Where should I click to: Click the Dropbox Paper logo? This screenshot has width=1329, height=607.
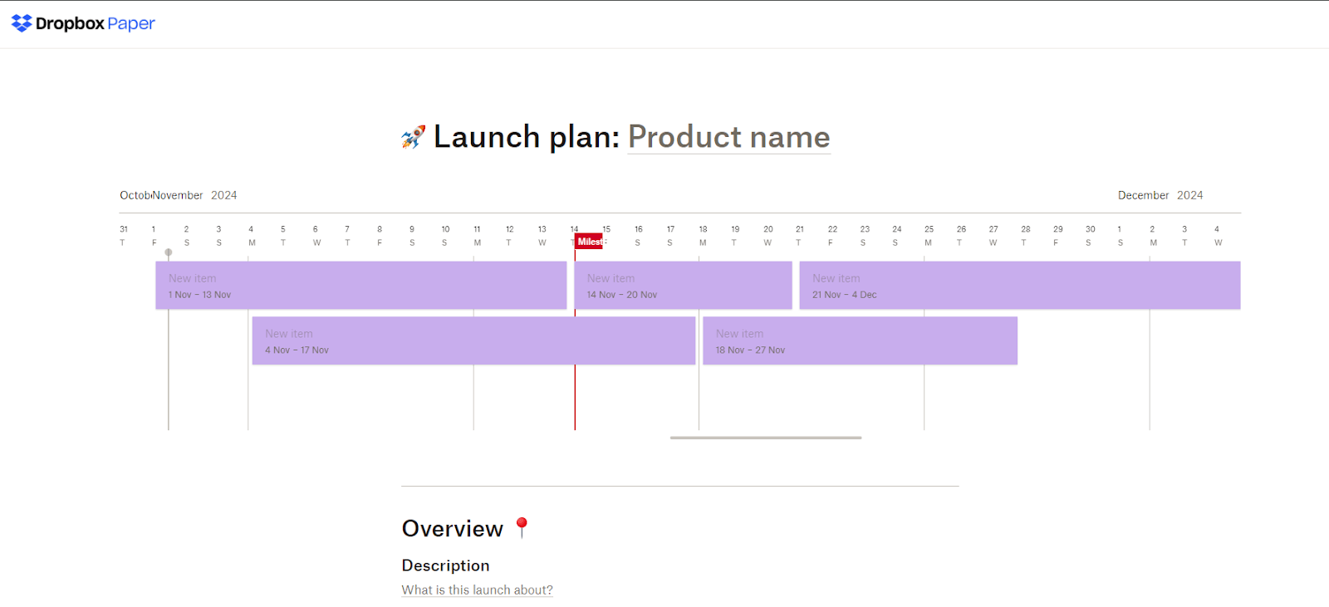pos(81,22)
